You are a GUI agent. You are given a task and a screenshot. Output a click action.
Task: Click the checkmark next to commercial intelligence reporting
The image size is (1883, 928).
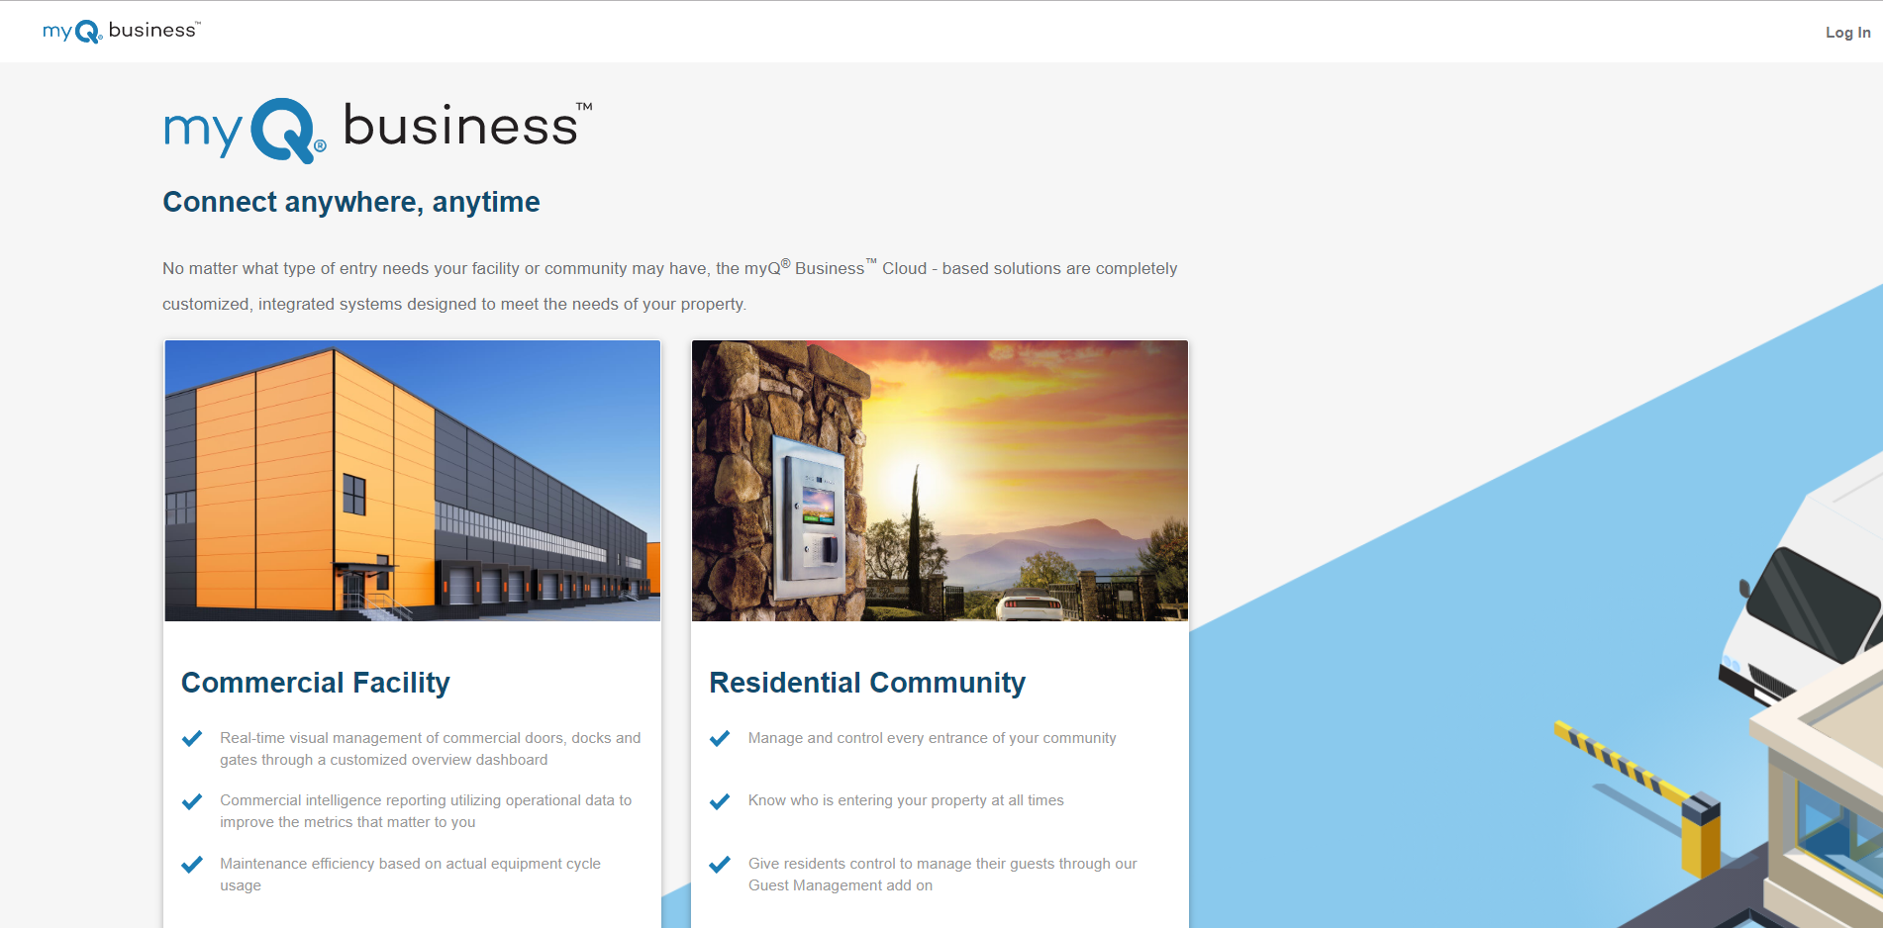coord(192,800)
